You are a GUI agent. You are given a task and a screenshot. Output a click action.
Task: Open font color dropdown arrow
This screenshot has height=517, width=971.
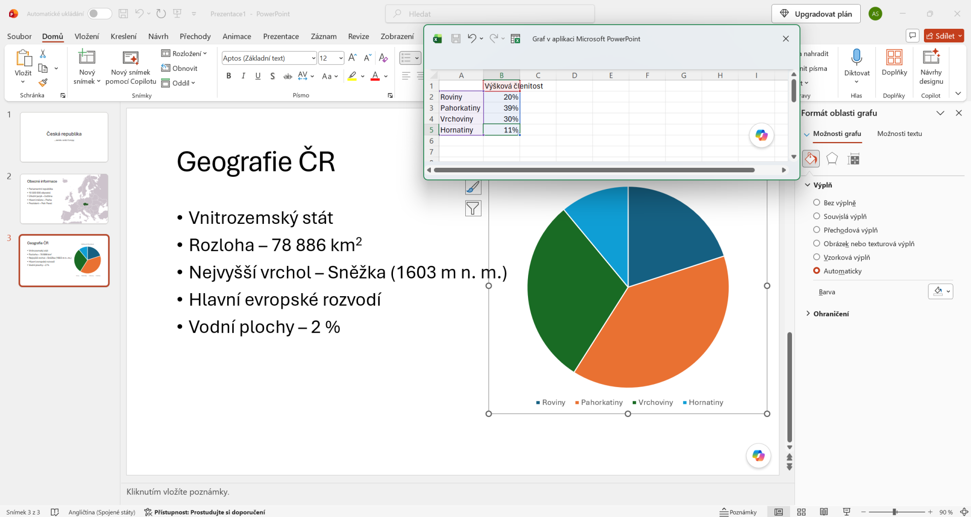click(386, 76)
